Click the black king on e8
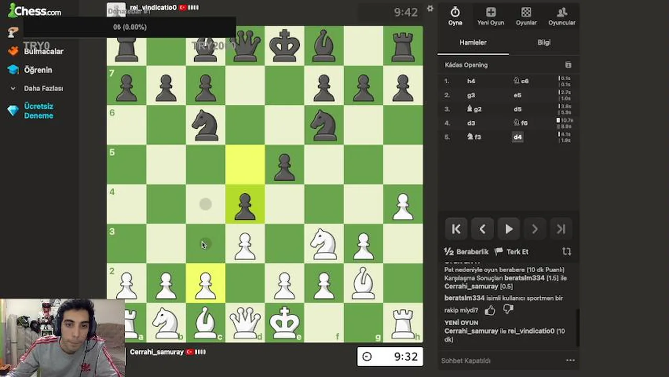 tap(284, 46)
